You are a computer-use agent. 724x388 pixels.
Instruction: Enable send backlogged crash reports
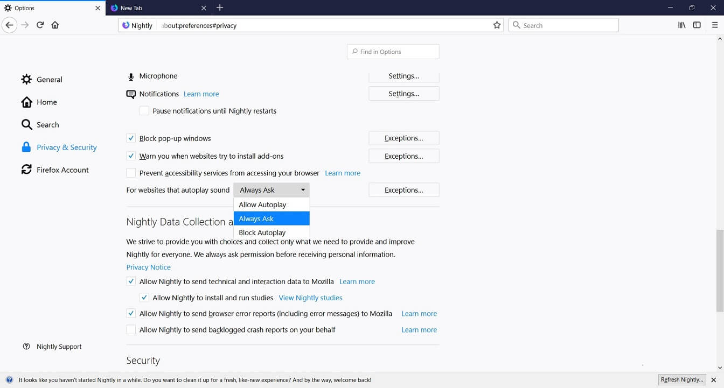[131, 329]
